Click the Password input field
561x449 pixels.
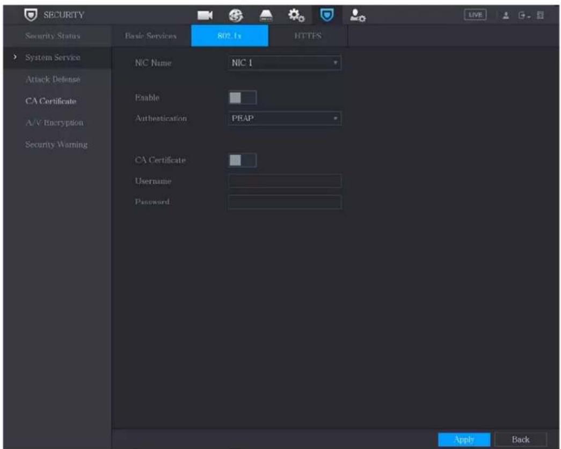coord(285,202)
